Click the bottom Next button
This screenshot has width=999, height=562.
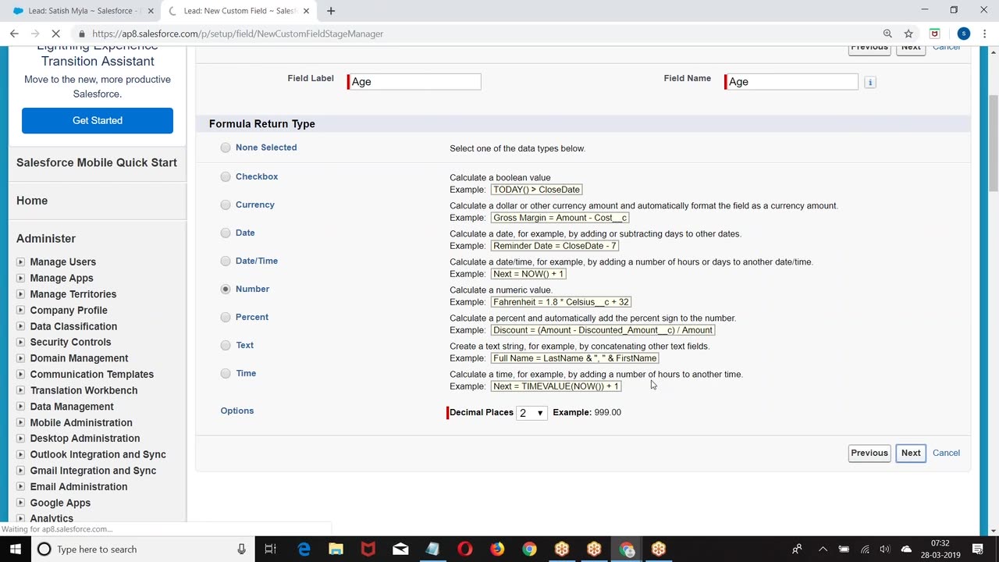click(911, 453)
